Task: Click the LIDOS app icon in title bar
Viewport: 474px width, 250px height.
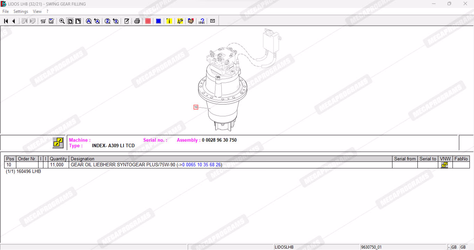Action: tap(3, 4)
